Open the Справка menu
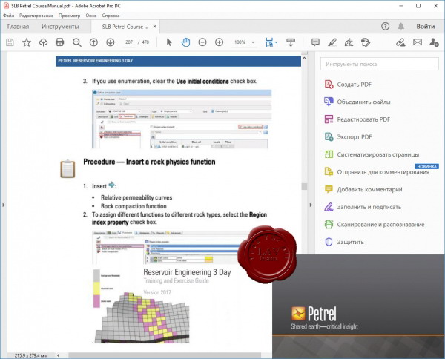The image size is (445, 359). 111,16
